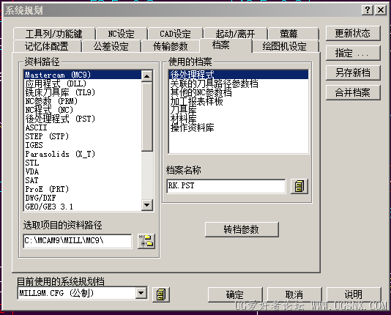Click the path field showing C:\MCAM9\MILL\MC9\

[78, 241]
